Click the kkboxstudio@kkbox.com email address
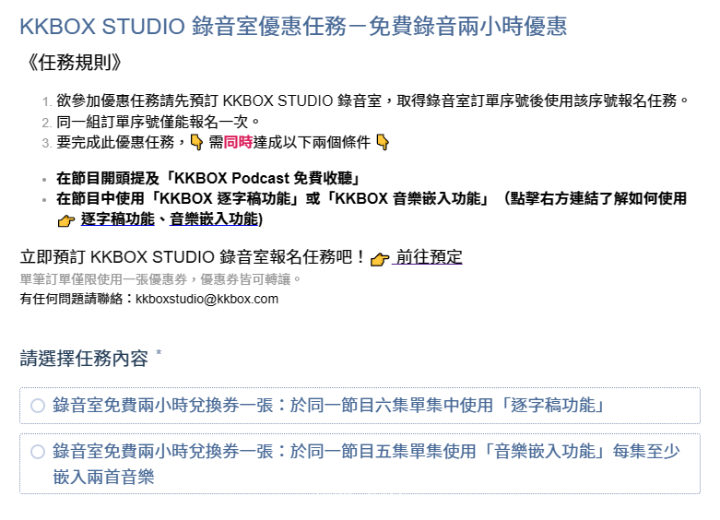720x520 pixels. point(207,299)
